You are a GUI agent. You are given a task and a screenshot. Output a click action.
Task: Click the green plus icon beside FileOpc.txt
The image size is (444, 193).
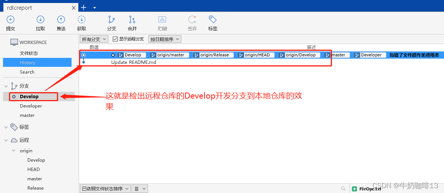point(354,189)
